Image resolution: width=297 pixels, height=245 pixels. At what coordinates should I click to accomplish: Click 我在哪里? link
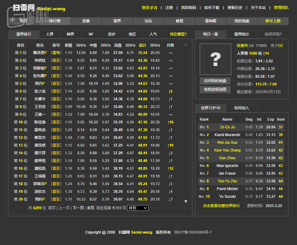coord(178,34)
